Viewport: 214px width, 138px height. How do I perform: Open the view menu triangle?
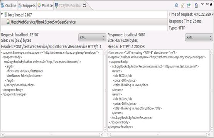click(202, 4)
